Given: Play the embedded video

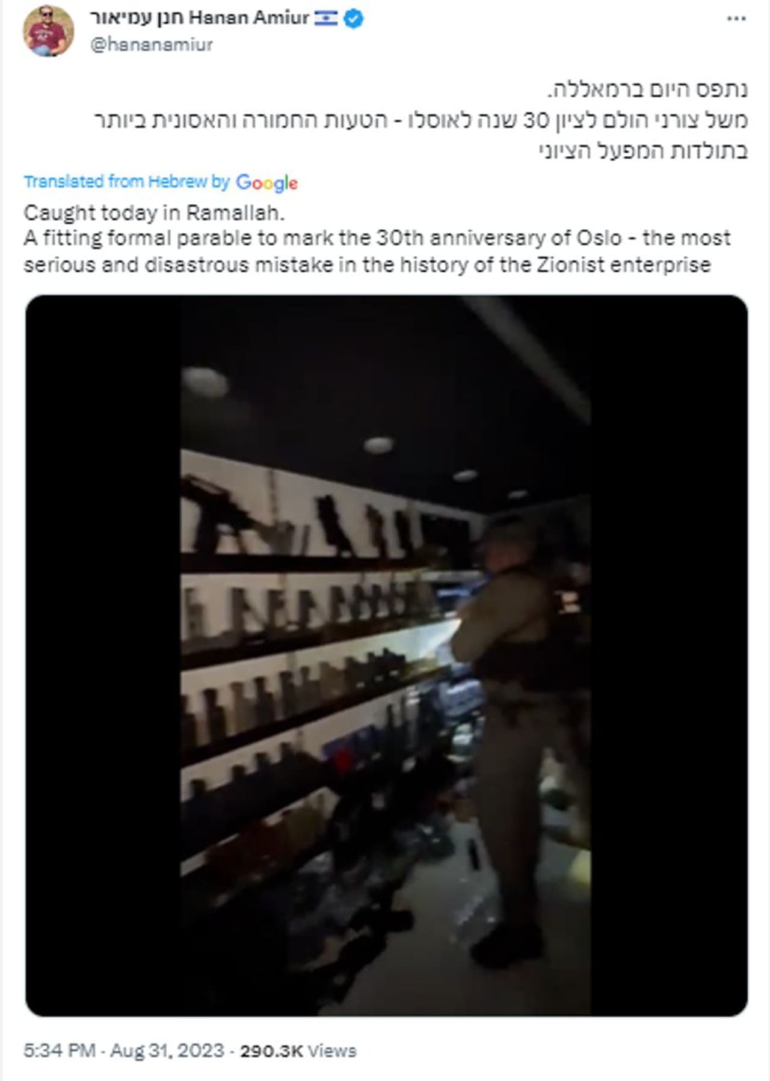Looking at the screenshot, I should [386, 655].
